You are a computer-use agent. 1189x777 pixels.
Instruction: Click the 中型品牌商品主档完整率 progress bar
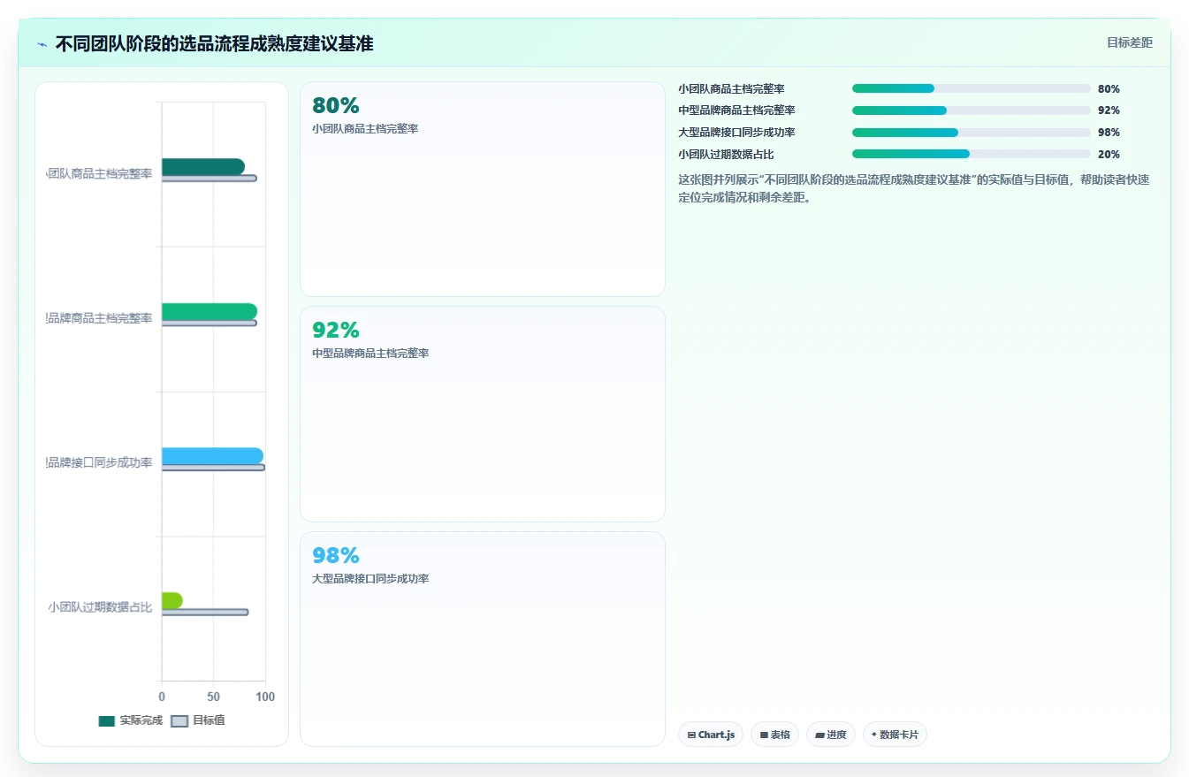(971, 110)
